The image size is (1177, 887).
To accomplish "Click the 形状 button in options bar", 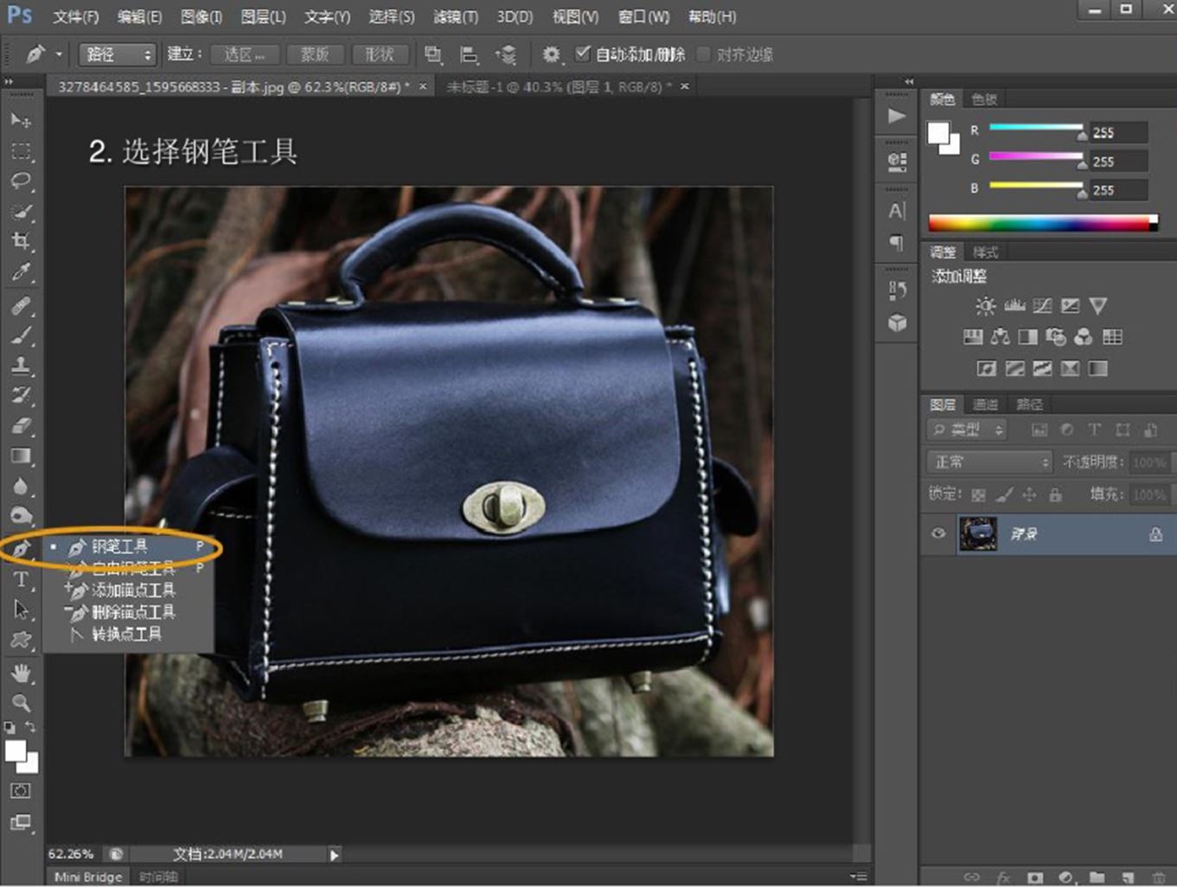I will pyautogui.click(x=379, y=54).
